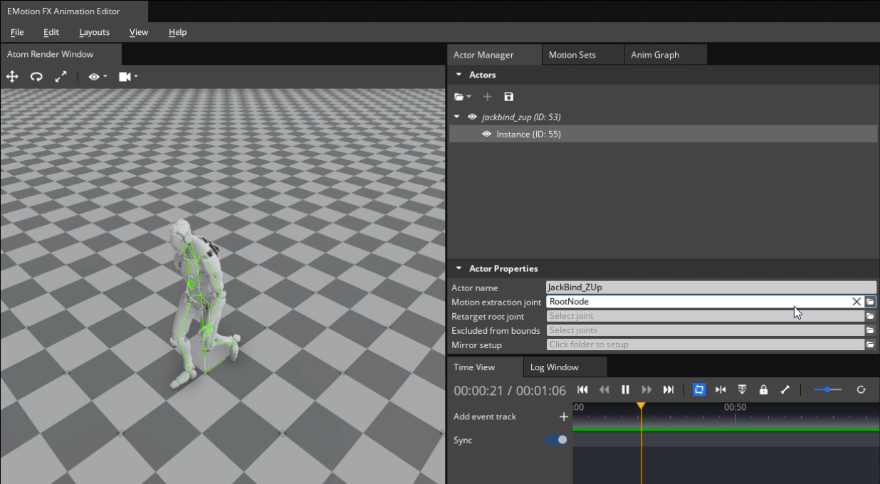Add a new event track
This screenshot has height=484, width=880.
click(563, 416)
